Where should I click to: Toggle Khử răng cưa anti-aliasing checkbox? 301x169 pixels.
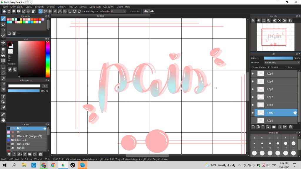point(84,11)
